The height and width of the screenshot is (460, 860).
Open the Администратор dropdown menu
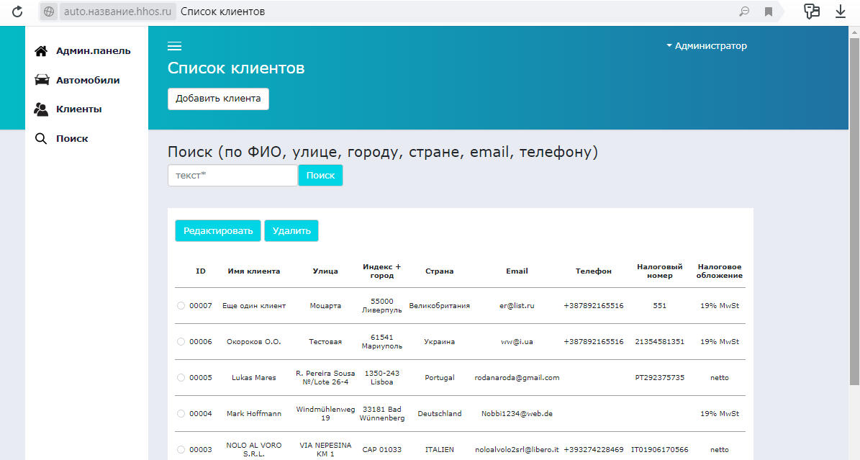pos(707,46)
